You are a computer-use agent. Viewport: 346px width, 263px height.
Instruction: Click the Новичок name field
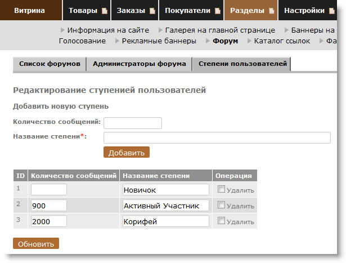click(166, 189)
